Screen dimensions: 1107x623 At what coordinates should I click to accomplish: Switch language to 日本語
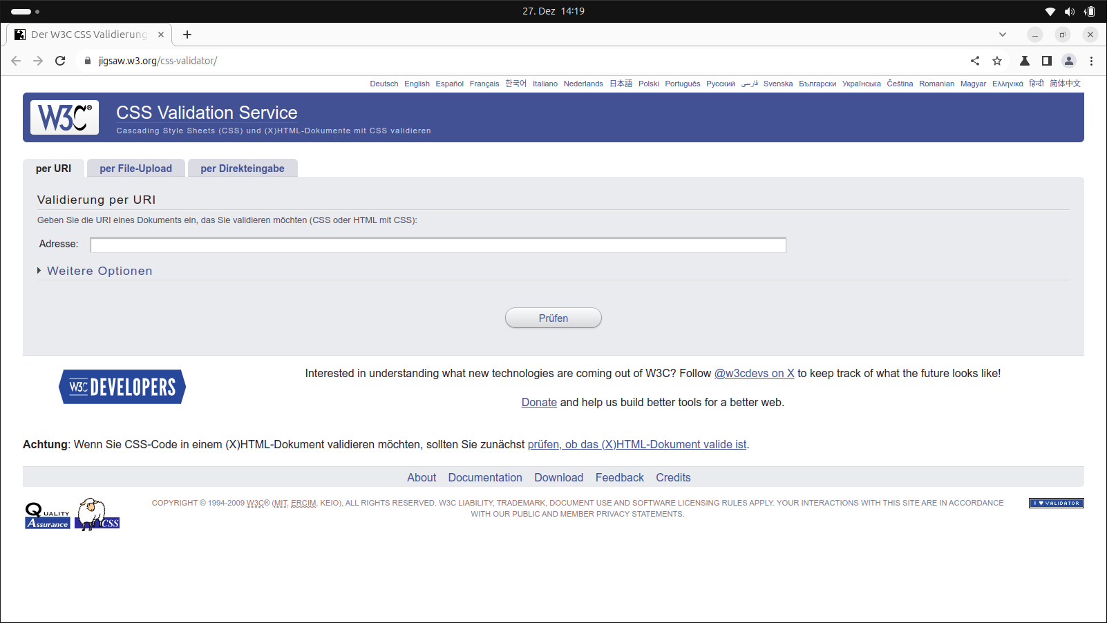(621, 84)
